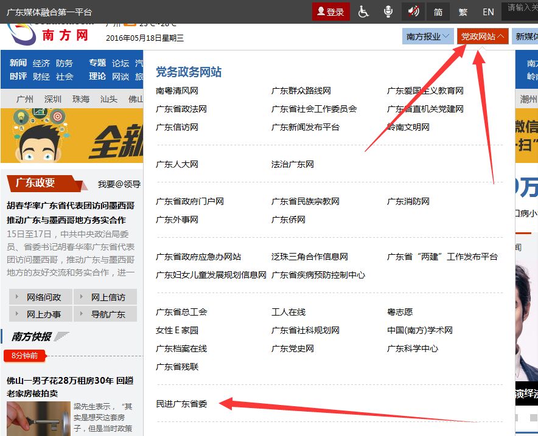Image resolution: width=538 pixels, height=436 pixels.
Task: Open the 经济 navigation item
Action: point(41,63)
